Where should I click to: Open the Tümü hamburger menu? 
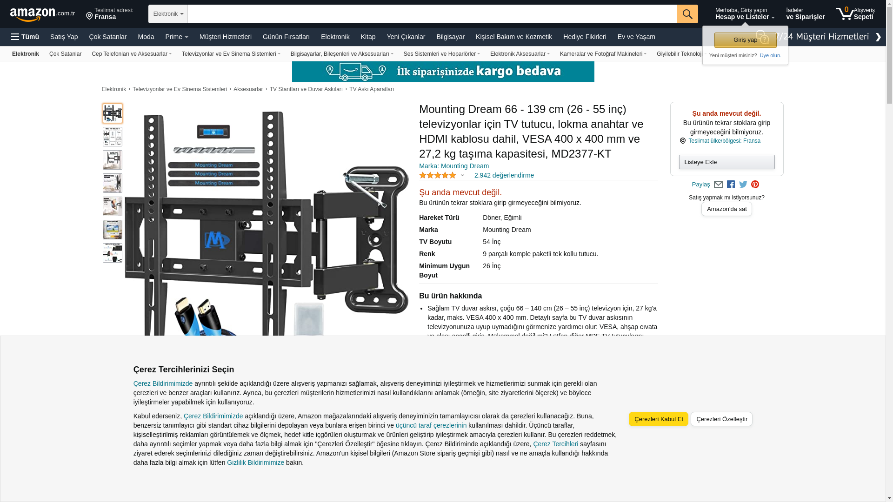click(25, 37)
